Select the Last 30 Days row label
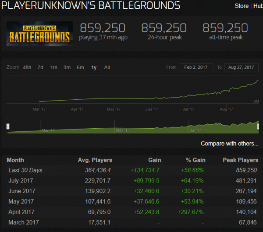 pyautogui.click(x=25, y=170)
